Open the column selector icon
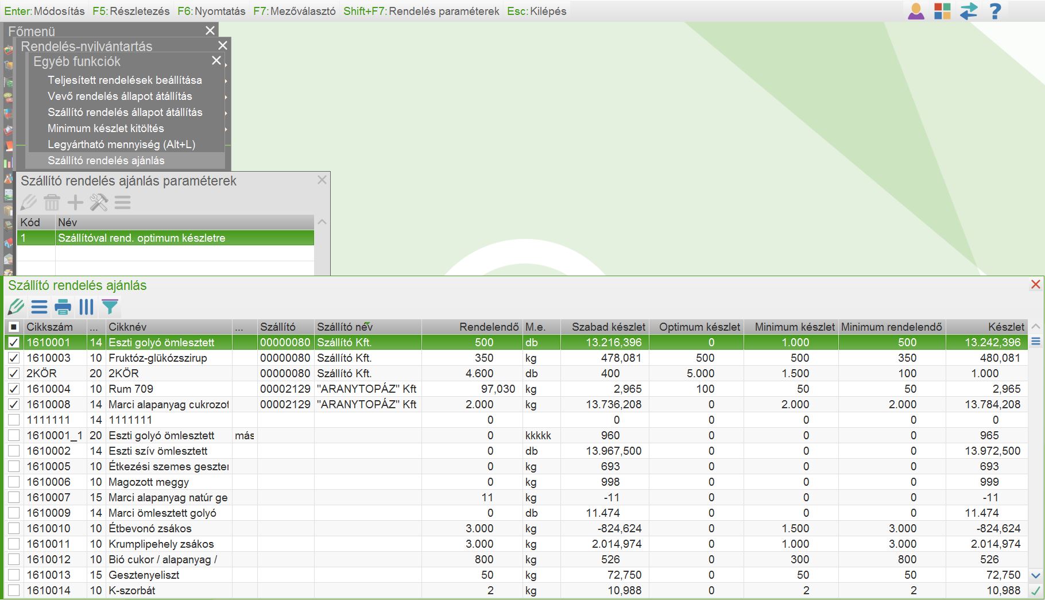Image resolution: width=1045 pixels, height=600 pixels. click(86, 307)
